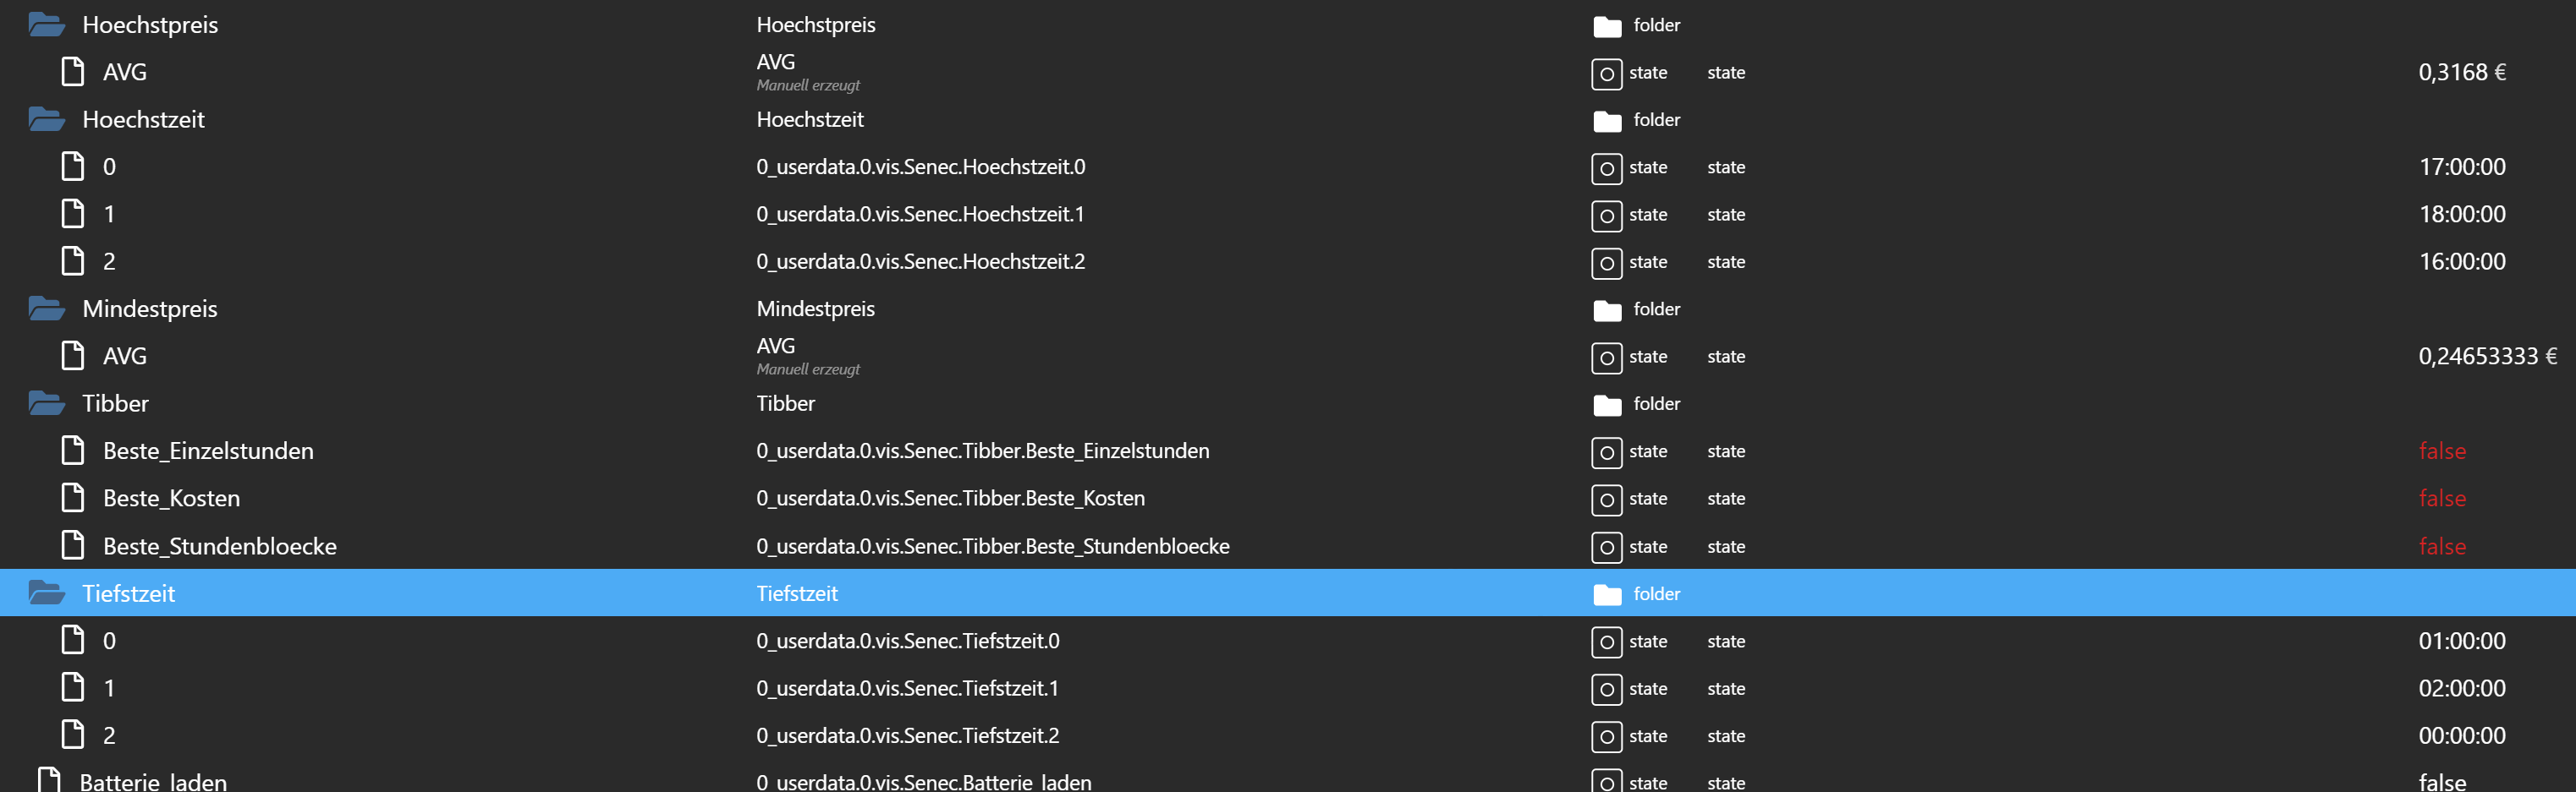Click the name 0_userdata.0.vis.Senec.Hoechstzeit.2

pyautogui.click(x=921, y=262)
